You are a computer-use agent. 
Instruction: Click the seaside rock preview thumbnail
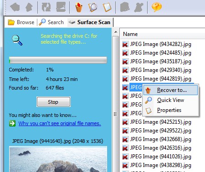click(58, 159)
